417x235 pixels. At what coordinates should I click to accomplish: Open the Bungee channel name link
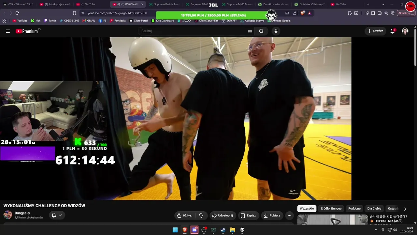click(x=21, y=213)
